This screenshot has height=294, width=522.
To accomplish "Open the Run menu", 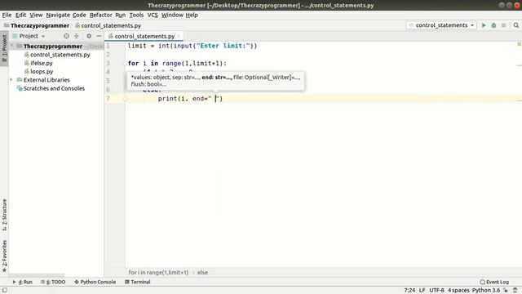I will coord(121,15).
